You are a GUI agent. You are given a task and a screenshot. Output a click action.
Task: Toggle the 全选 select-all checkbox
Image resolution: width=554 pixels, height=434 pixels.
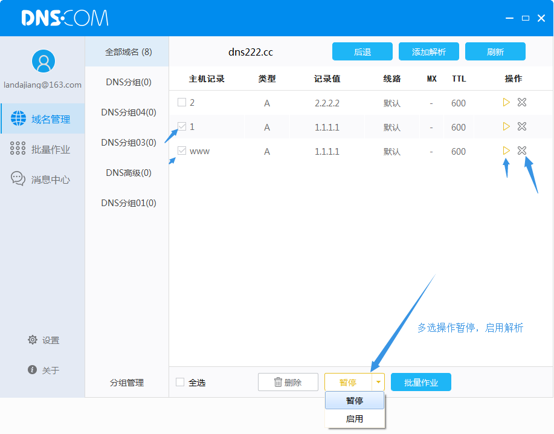(180, 382)
